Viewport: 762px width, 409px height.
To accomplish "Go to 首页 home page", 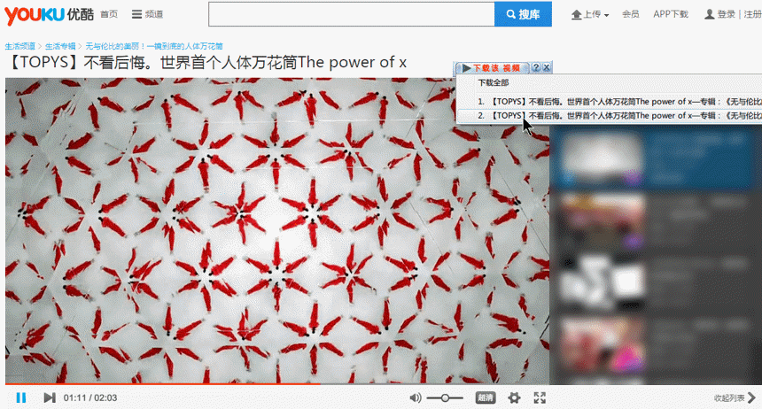I will (x=108, y=14).
